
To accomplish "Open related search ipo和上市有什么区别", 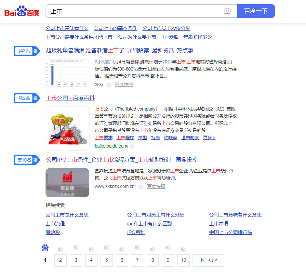I will tap(149, 224).
